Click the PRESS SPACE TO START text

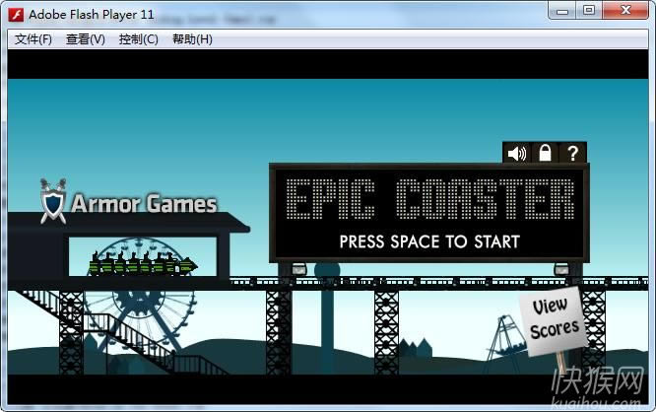[429, 240]
